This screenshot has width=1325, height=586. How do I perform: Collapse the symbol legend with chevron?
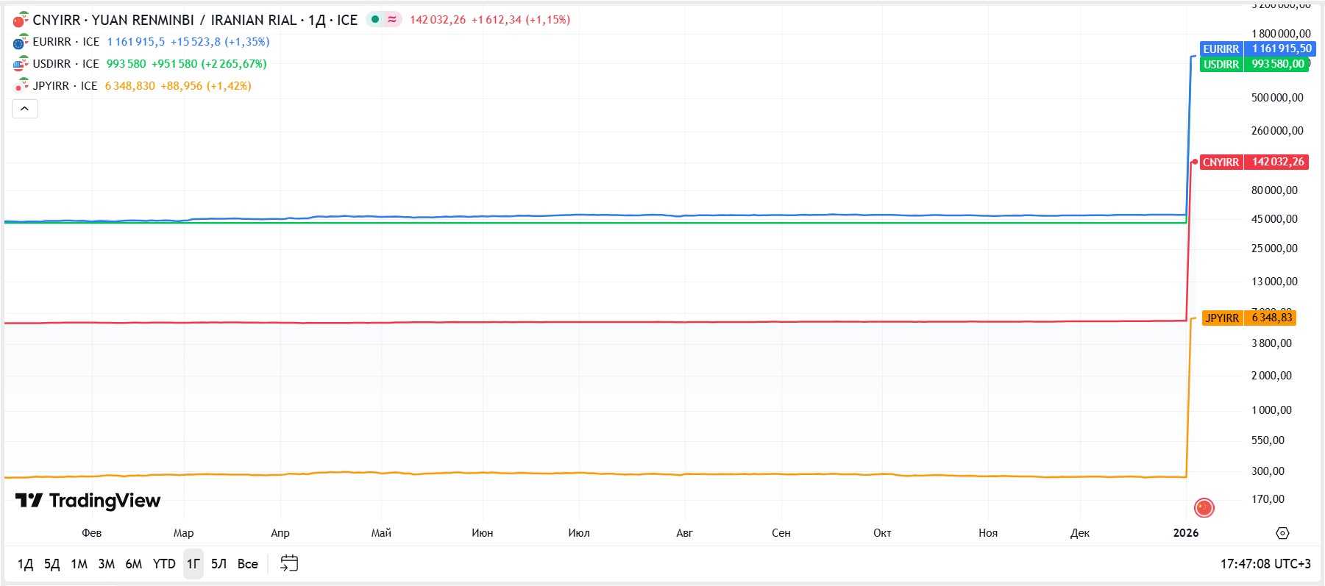coord(24,109)
